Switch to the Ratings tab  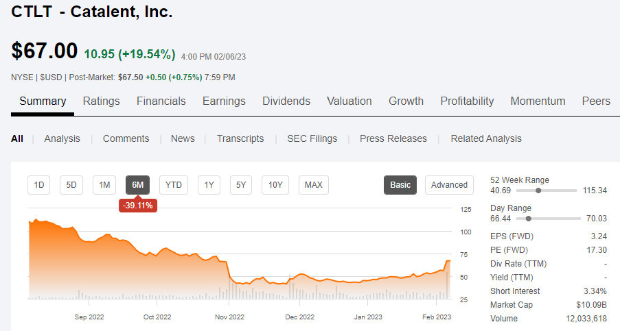[101, 101]
